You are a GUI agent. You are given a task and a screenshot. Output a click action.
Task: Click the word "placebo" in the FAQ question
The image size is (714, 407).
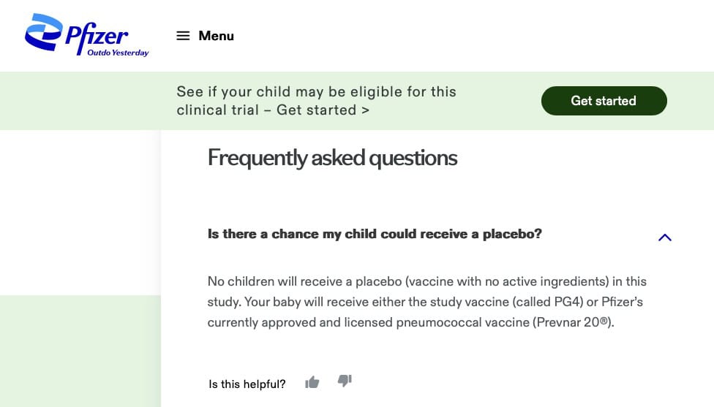512,234
